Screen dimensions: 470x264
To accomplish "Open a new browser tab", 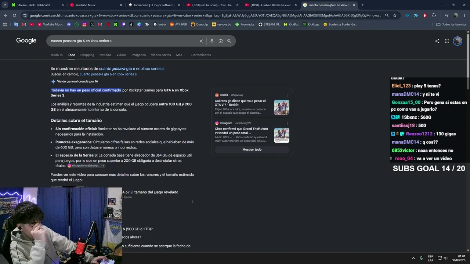I will tap(363, 5).
